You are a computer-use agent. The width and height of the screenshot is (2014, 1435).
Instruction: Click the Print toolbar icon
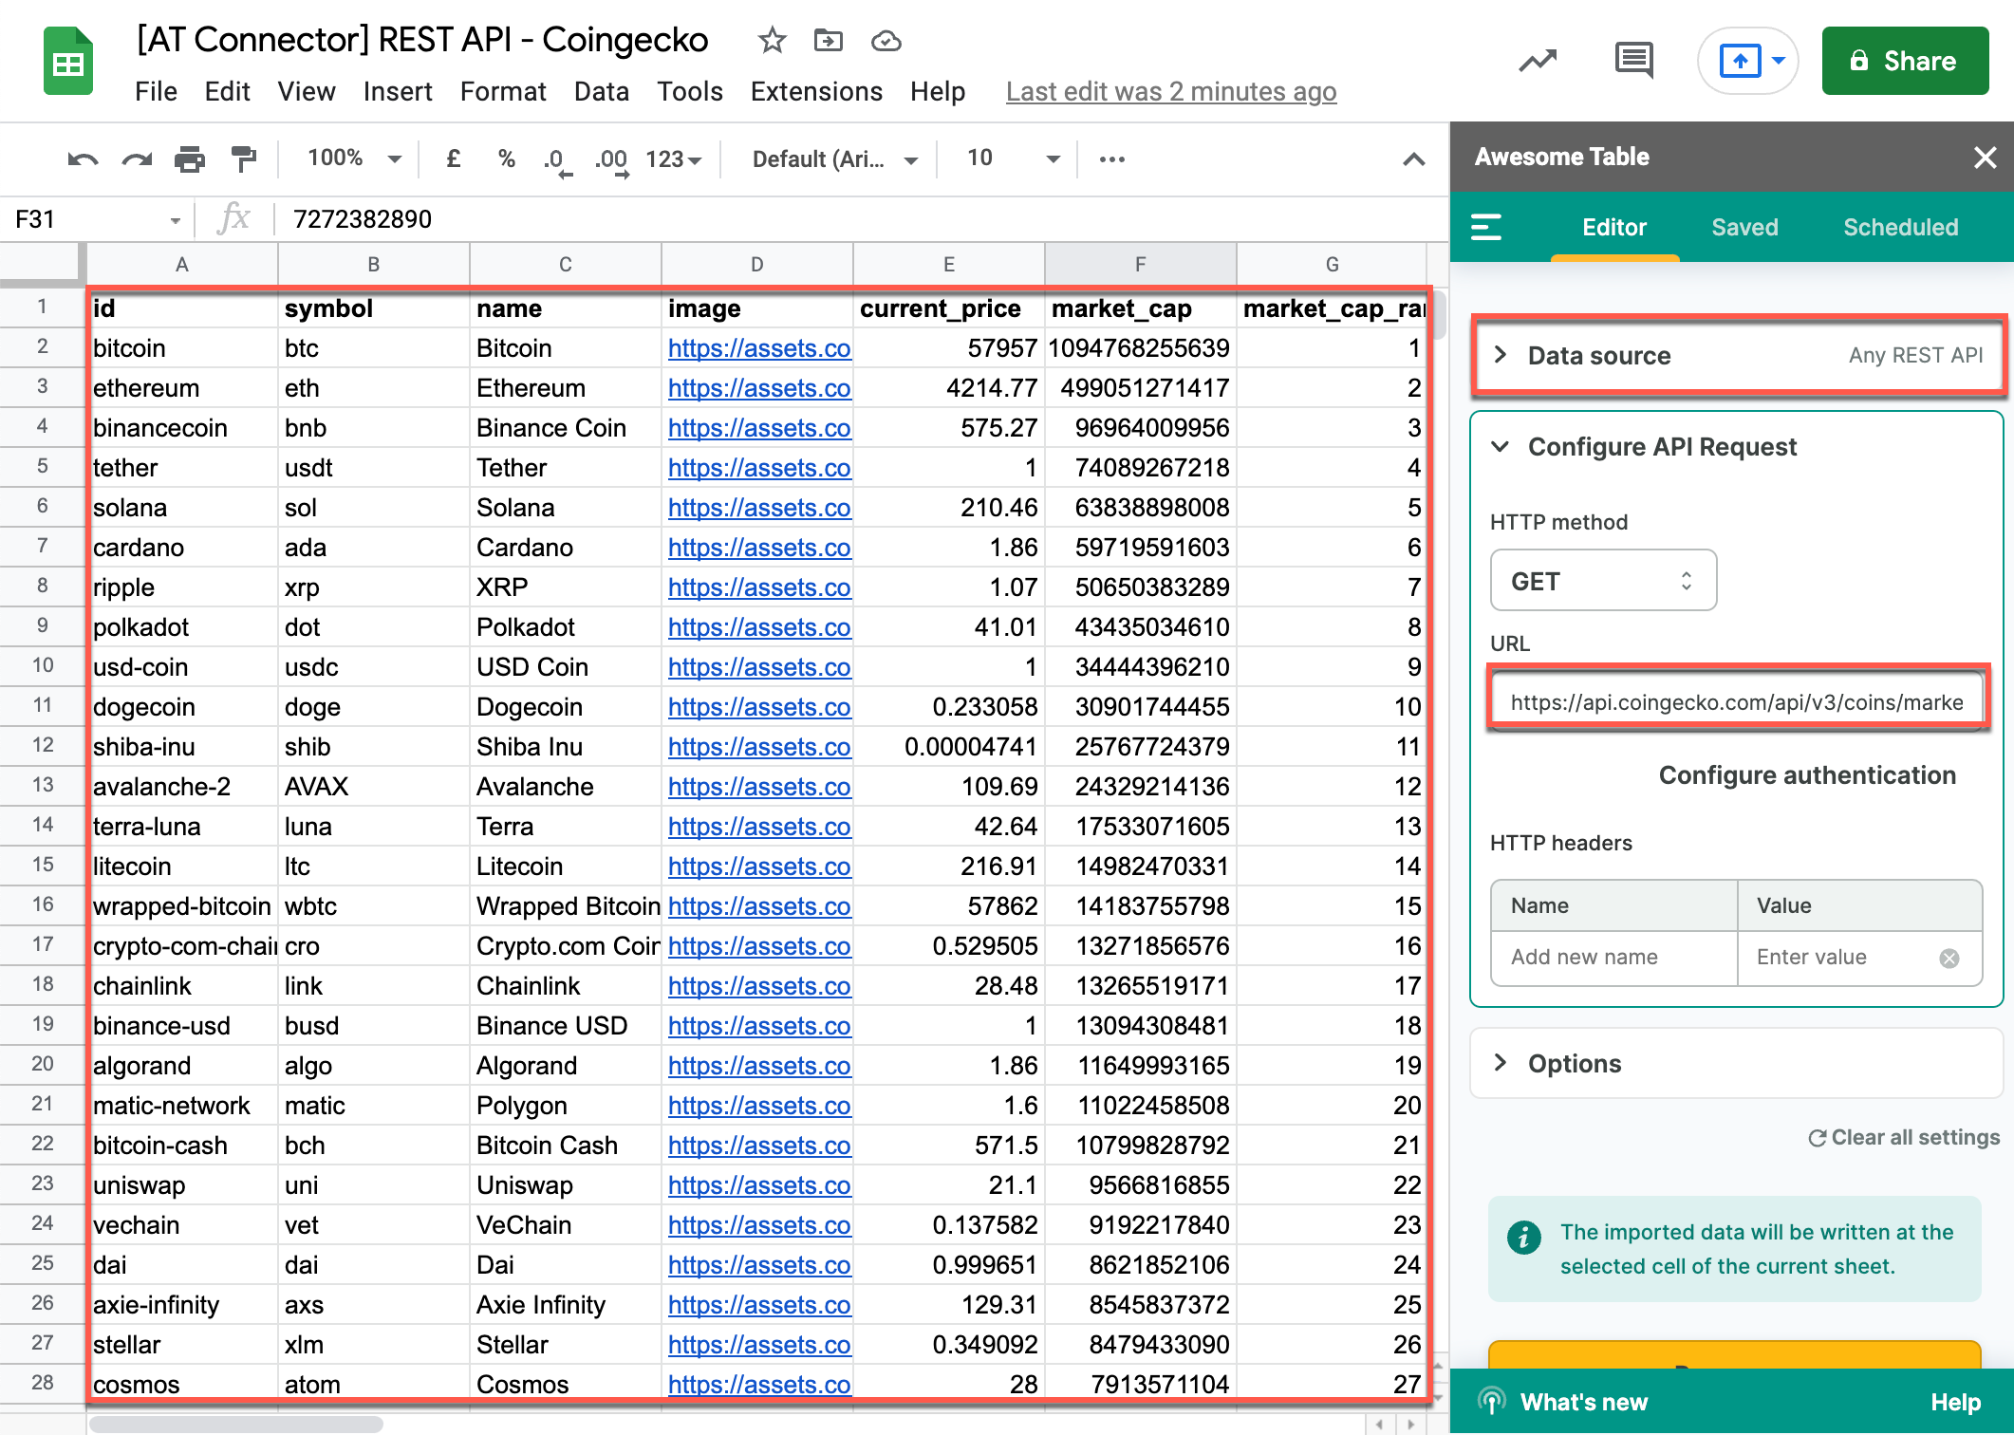pyautogui.click(x=190, y=159)
